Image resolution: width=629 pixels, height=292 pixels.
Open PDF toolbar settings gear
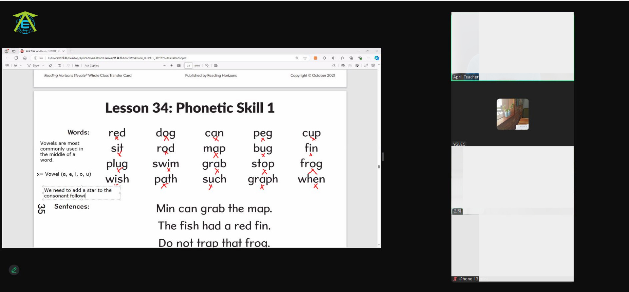coord(373,65)
